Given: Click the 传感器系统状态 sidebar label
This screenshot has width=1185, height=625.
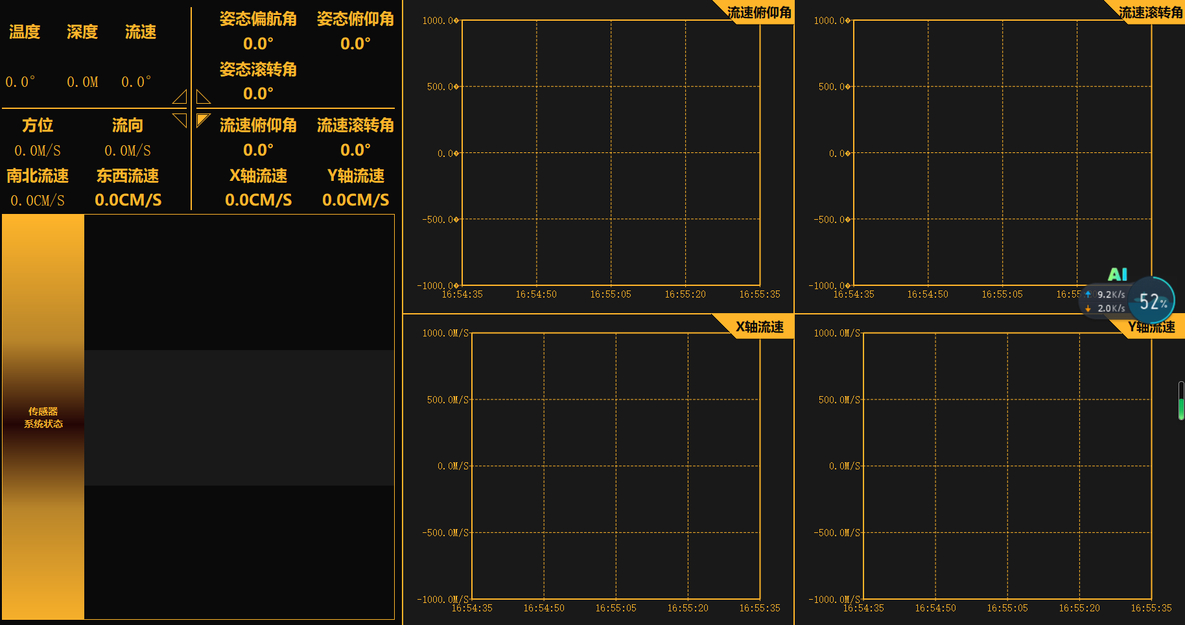Looking at the screenshot, I should 43,418.
